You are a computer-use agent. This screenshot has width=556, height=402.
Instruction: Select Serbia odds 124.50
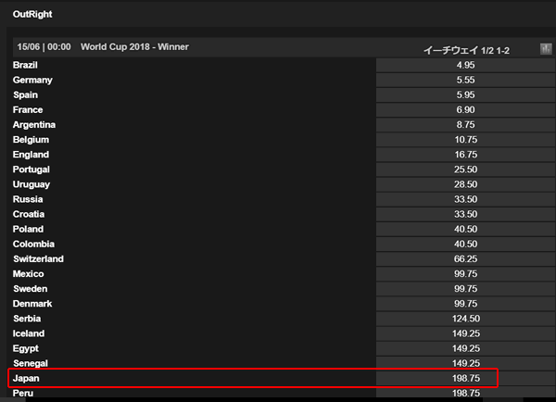pyautogui.click(x=465, y=319)
